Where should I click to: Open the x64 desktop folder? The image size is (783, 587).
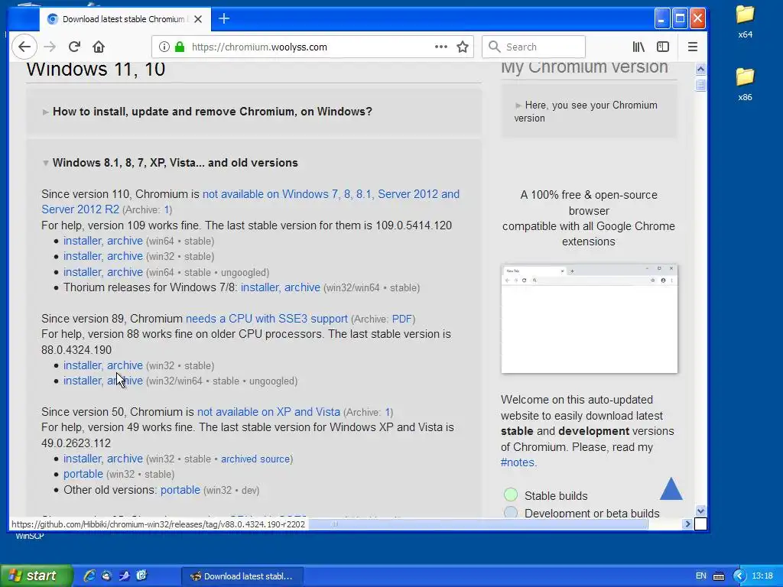pyautogui.click(x=745, y=21)
